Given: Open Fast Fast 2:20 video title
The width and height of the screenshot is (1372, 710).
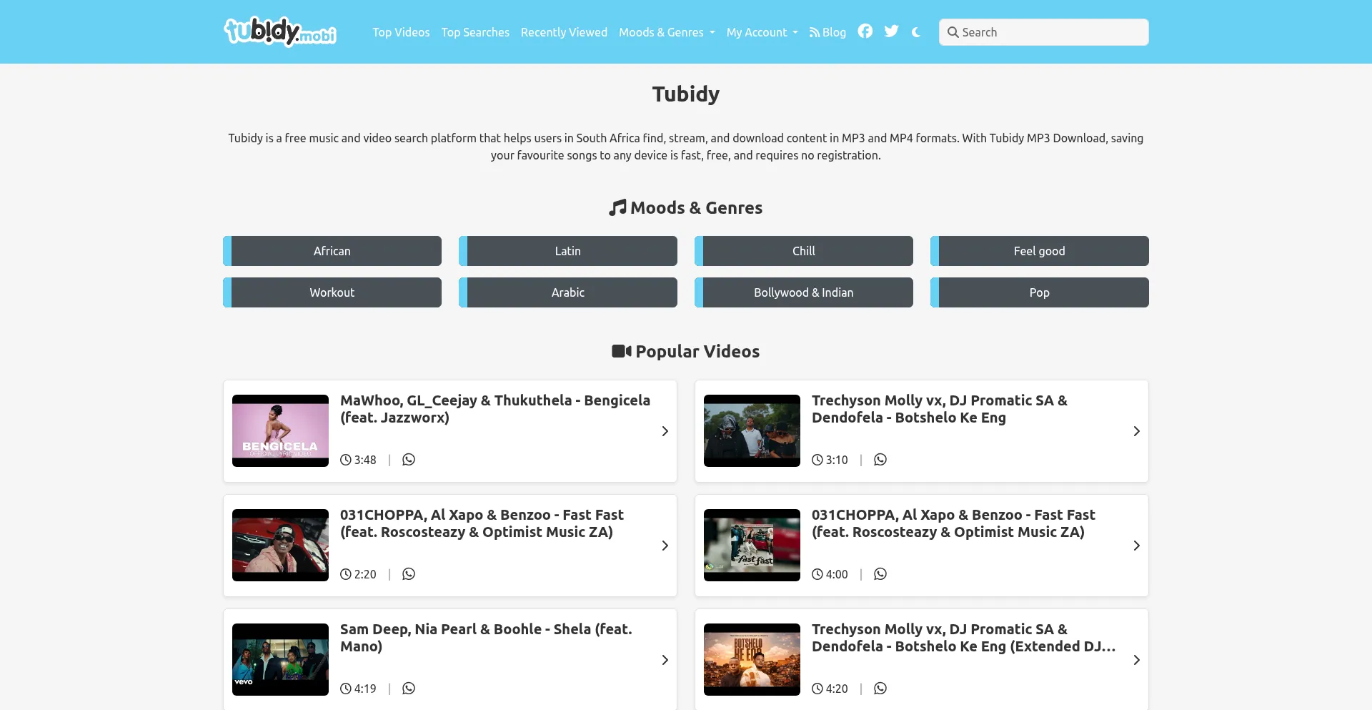Looking at the screenshot, I should (482, 523).
